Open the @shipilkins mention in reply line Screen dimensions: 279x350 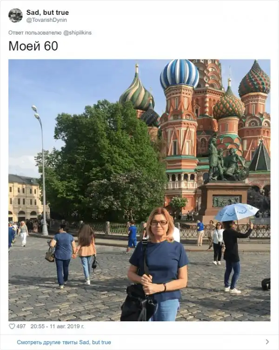pyautogui.click(x=77, y=33)
